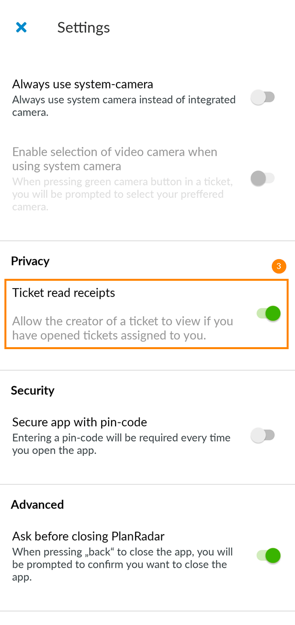Click the disabled video camera selection switch
Viewport: 295px width, 625px height.
click(x=263, y=178)
